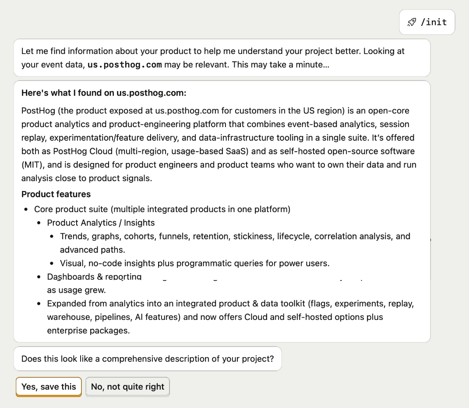
Task: Click bold us.posthog.com in first message
Action: click(x=125, y=65)
